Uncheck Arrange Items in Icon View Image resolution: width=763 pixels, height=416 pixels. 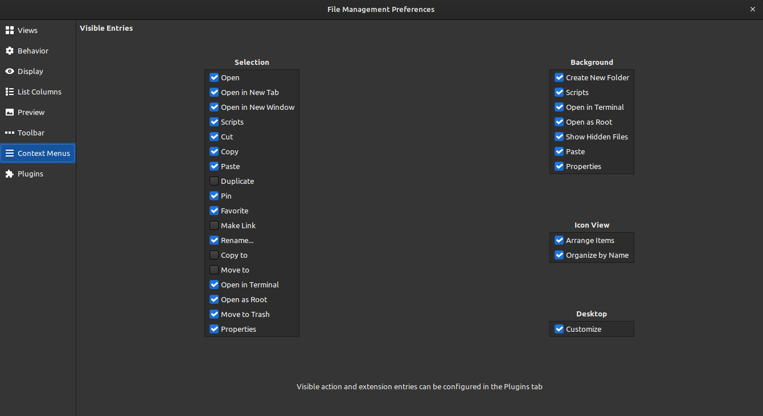[x=559, y=240]
